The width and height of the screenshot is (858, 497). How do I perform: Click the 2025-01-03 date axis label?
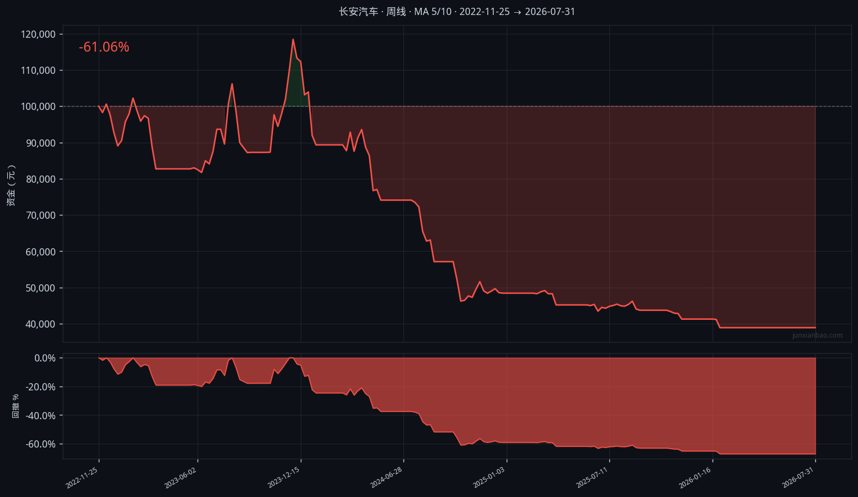click(x=489, y=477)
